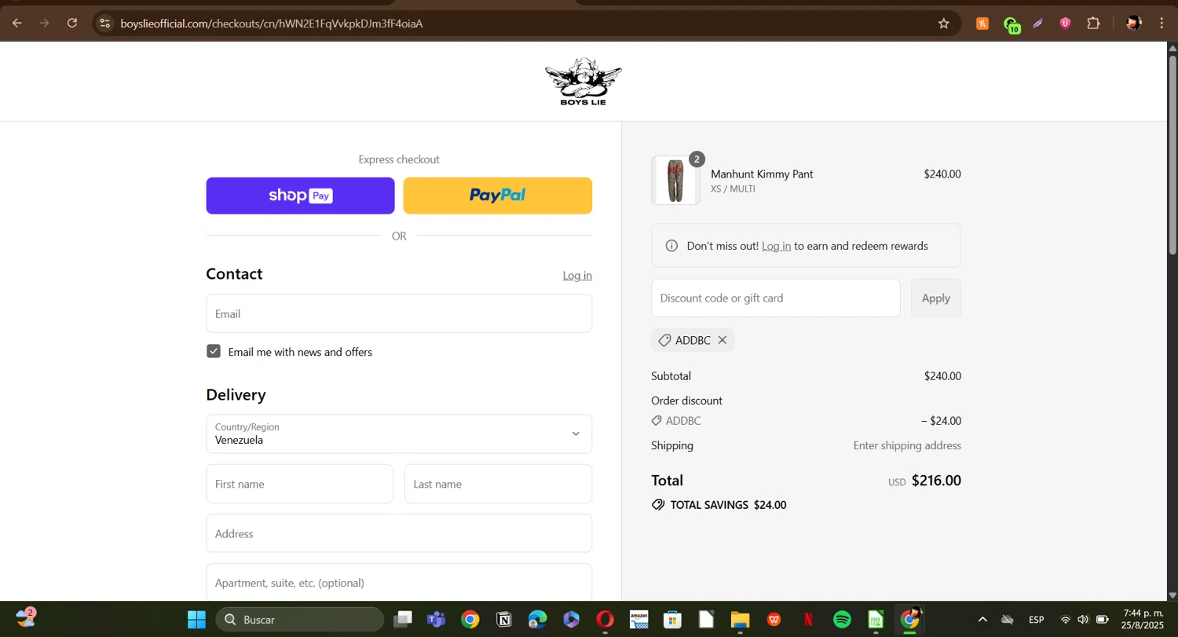Apply the discount code
The image size is (1178, 637).
pos(936,298)
